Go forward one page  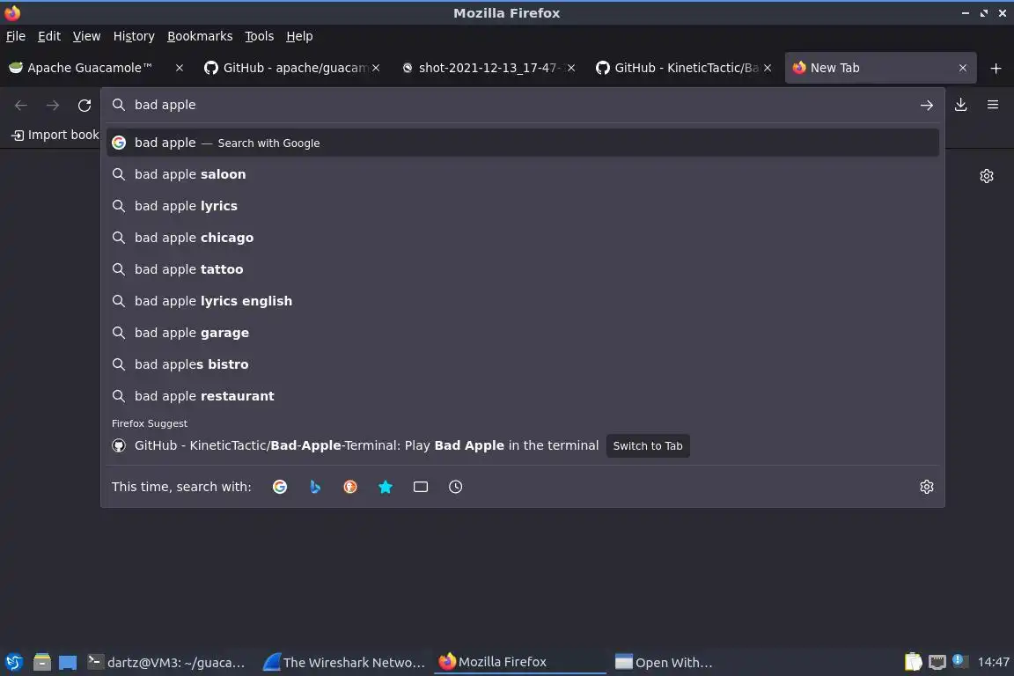click(x=53, y=105)
